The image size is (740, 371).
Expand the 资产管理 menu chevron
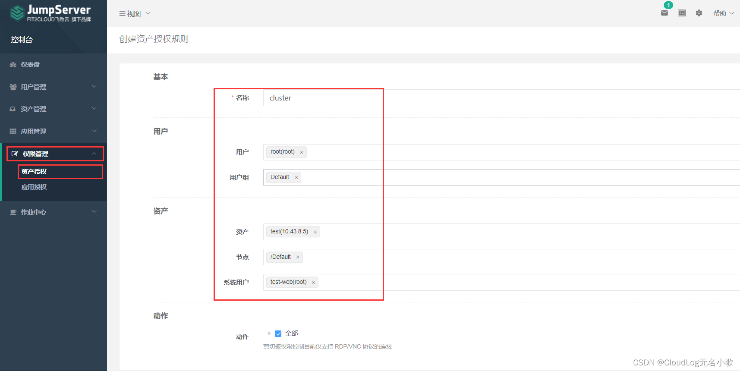tap(94, 108)
